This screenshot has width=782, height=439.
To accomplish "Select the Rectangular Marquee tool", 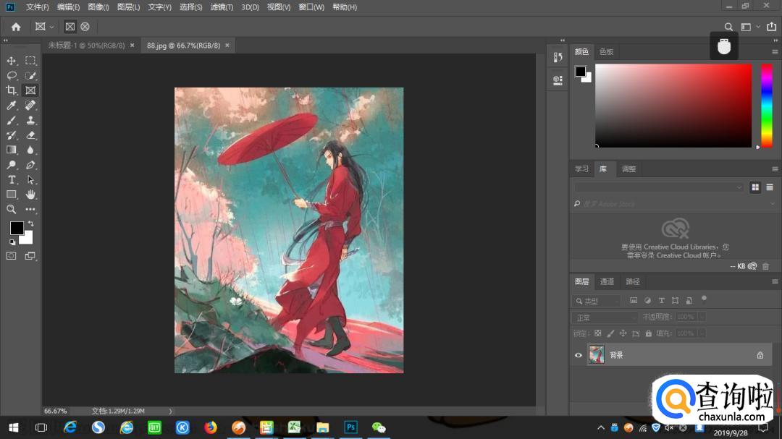I will click(x=30, y=61).
